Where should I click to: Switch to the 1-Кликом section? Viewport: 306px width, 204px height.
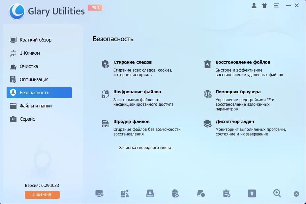point(39,53)
